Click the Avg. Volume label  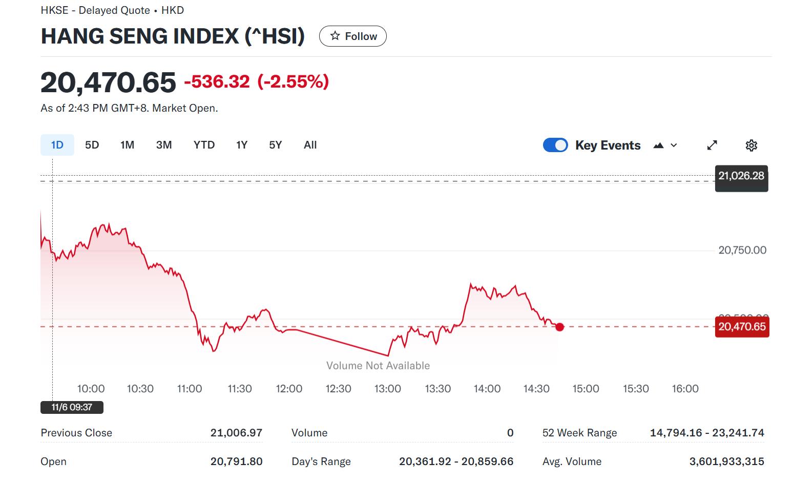coord(572,461)
